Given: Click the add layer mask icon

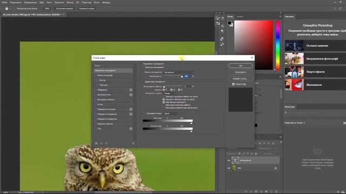Looking at the screenshot, I should (x=256, y=192).
